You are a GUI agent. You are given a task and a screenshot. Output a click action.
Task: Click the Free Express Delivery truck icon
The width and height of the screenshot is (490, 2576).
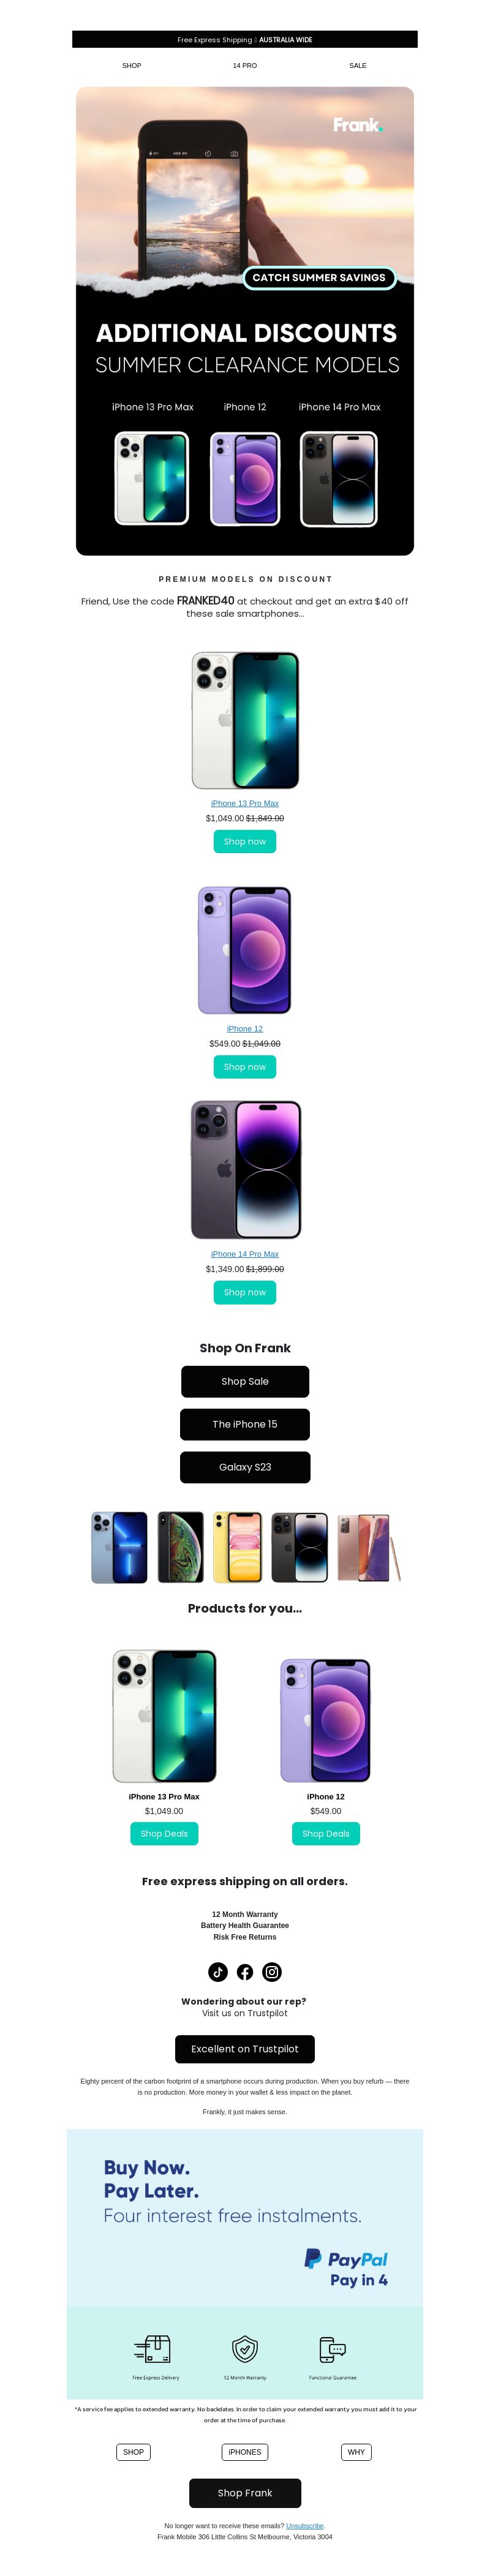coord(153,2348)
